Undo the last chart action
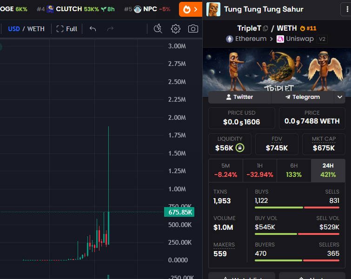 pos(93,29)
